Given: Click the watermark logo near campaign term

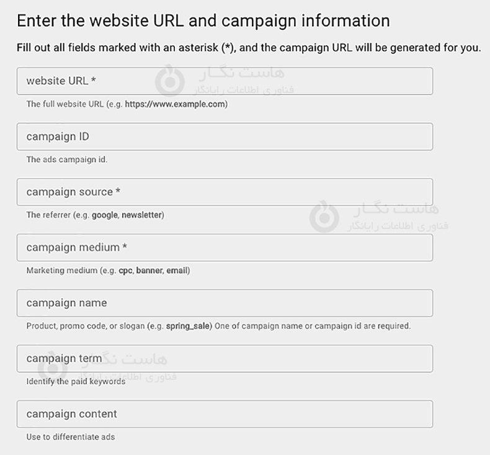Looking at the screenshot, I should coord(52,369).
